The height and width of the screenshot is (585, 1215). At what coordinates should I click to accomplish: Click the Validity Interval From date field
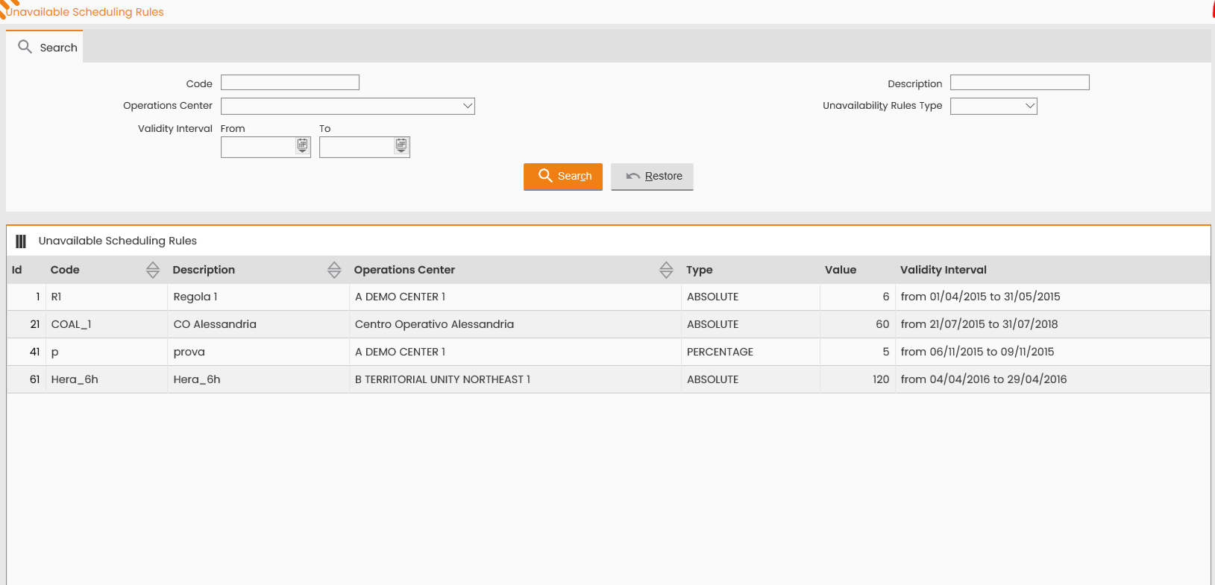(x=258, y=147)
